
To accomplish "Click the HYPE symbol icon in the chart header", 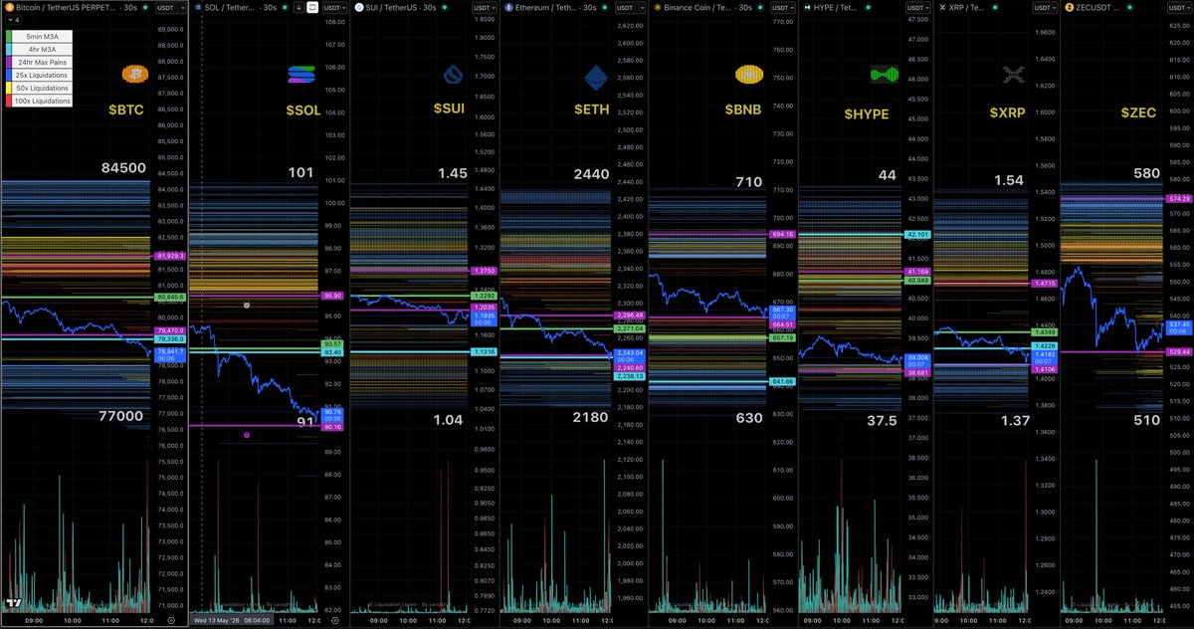I will (x=807, y=7).
